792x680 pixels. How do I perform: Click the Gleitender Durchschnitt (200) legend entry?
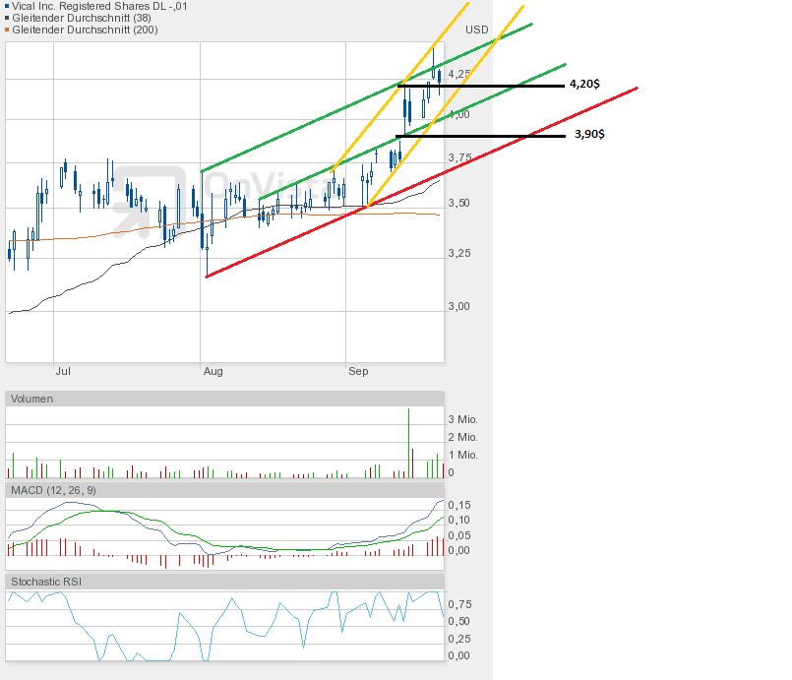(x=85, y=30)
